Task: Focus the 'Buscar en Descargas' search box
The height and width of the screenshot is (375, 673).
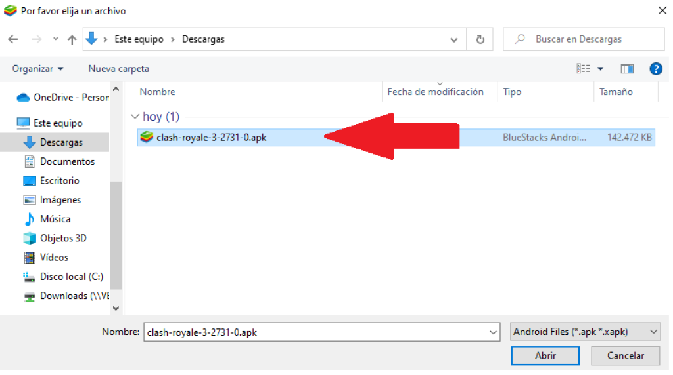Action: pos(584,39)
